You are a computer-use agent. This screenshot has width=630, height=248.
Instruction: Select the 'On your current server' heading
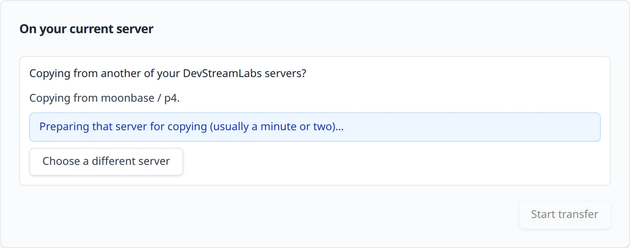tap(86, 29)
